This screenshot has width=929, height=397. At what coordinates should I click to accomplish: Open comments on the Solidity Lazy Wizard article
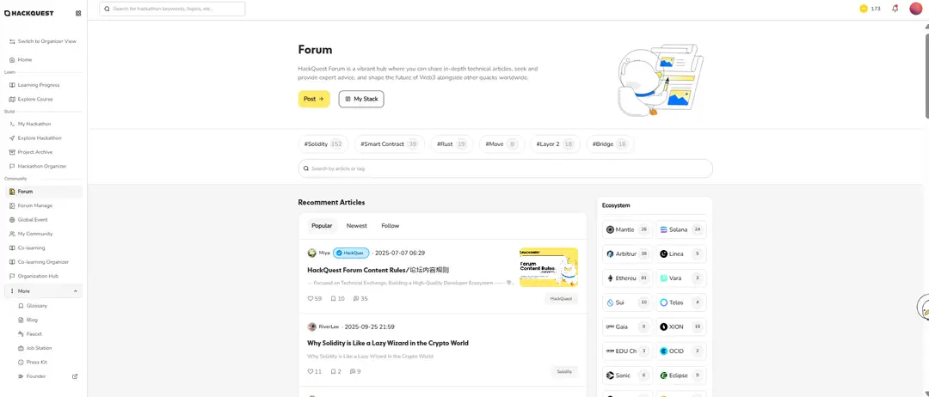coord(354,371)
